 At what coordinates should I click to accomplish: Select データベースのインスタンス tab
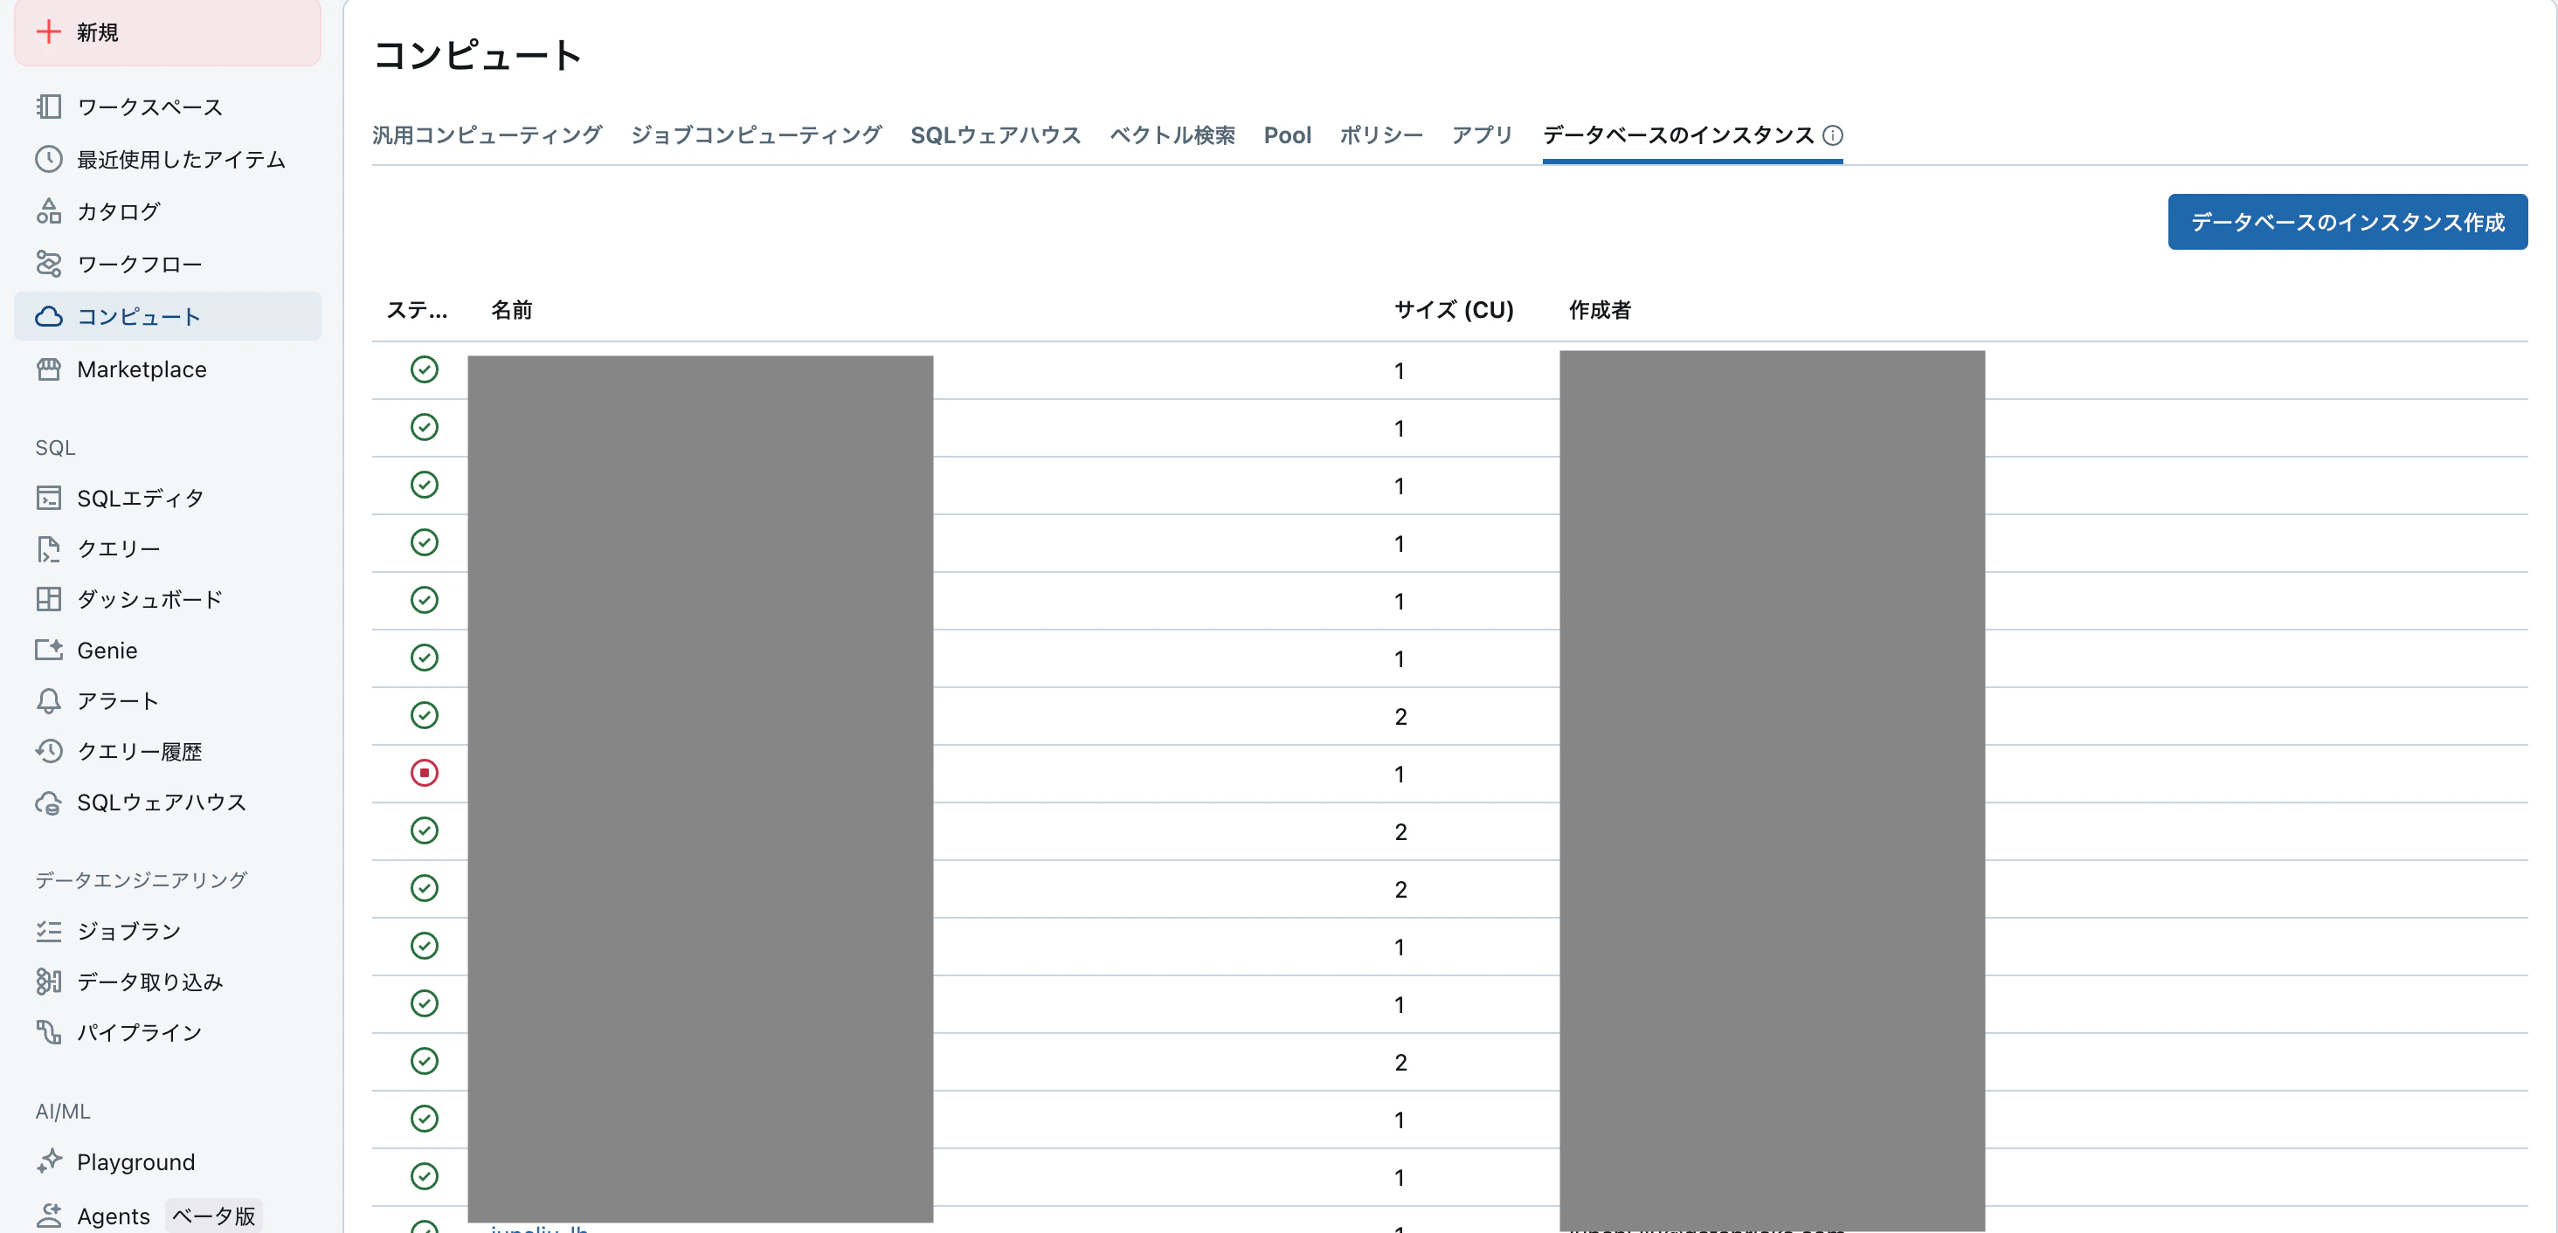click(x=1678, y=135)
